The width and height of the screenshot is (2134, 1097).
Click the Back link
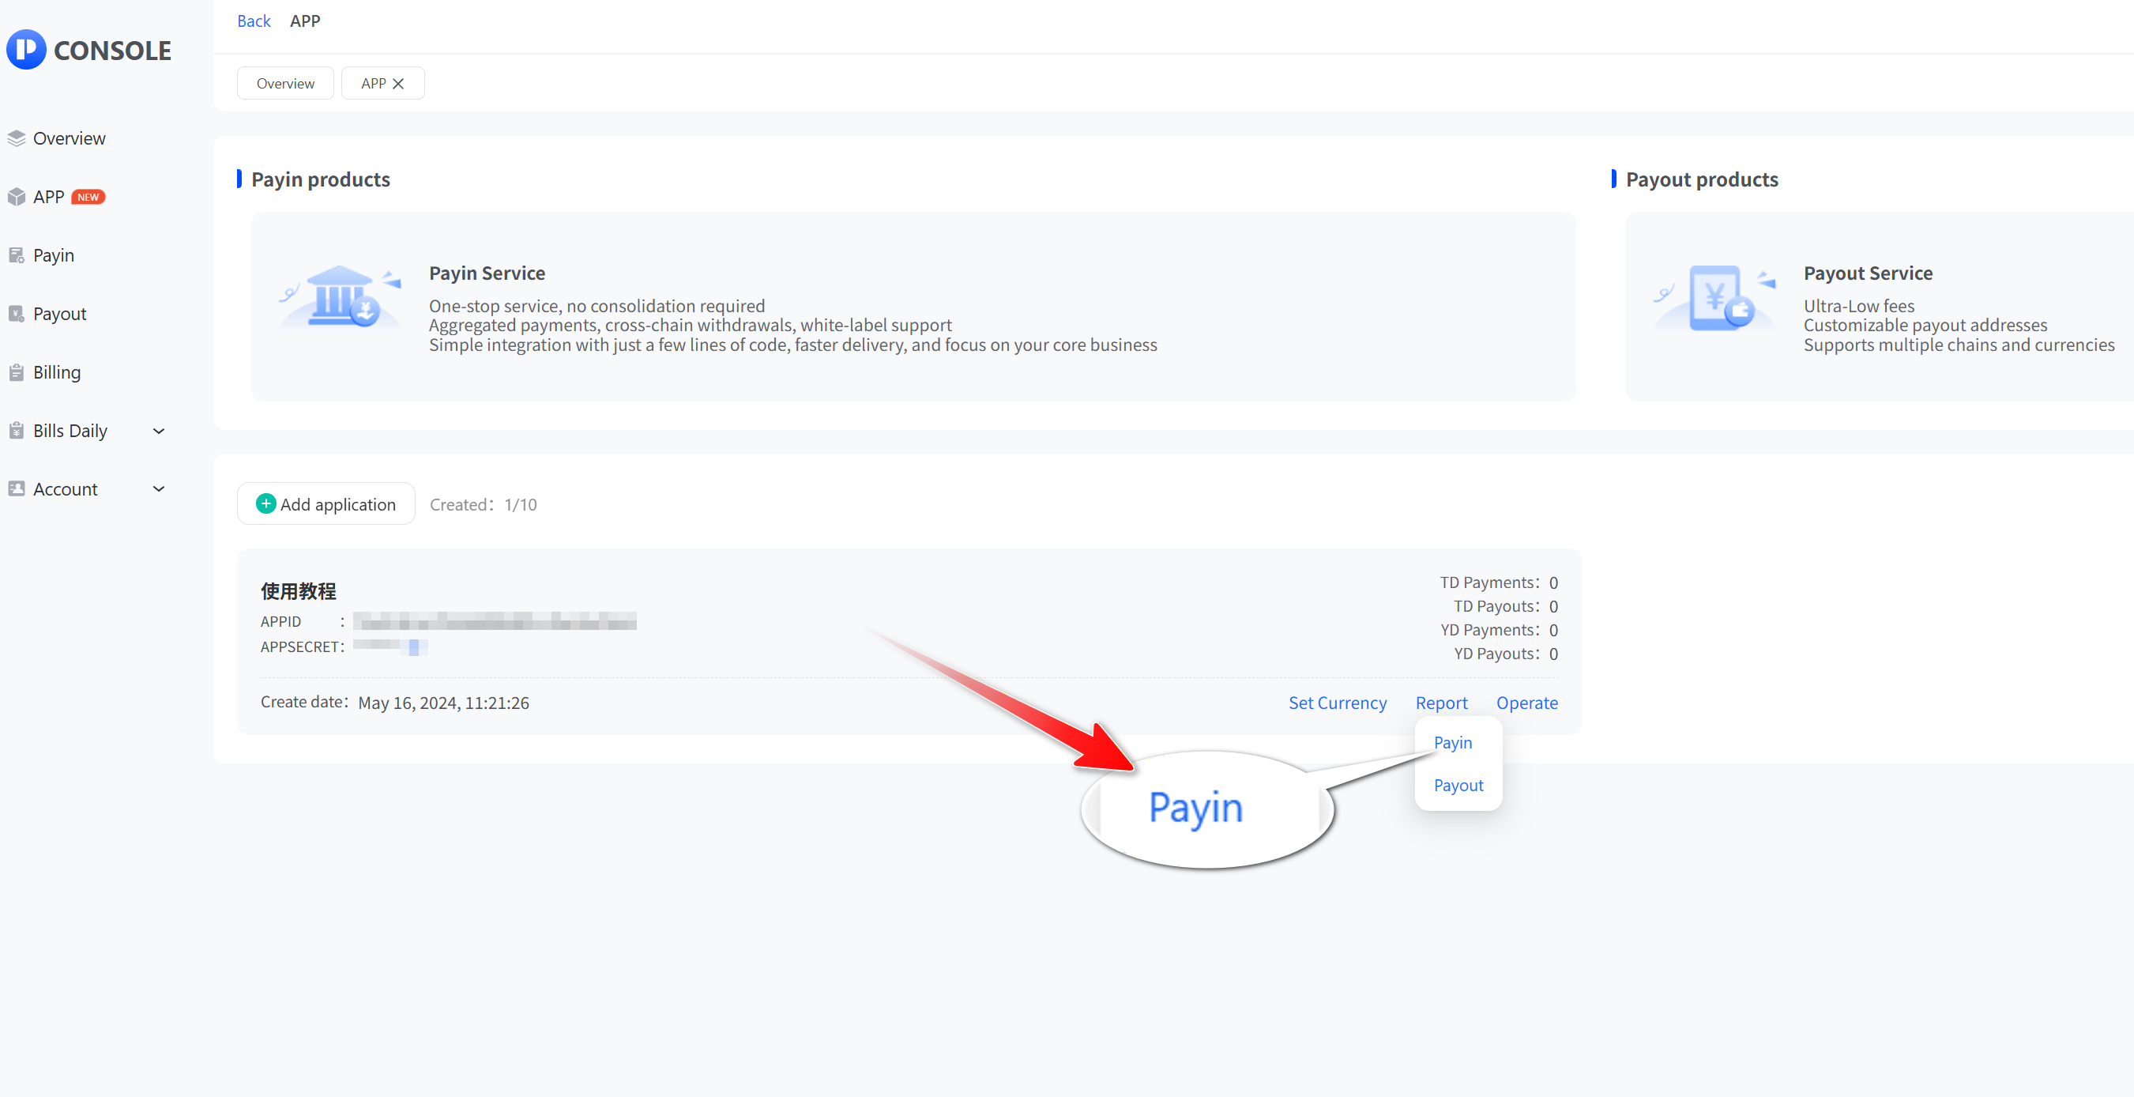(x=254, y=21)
